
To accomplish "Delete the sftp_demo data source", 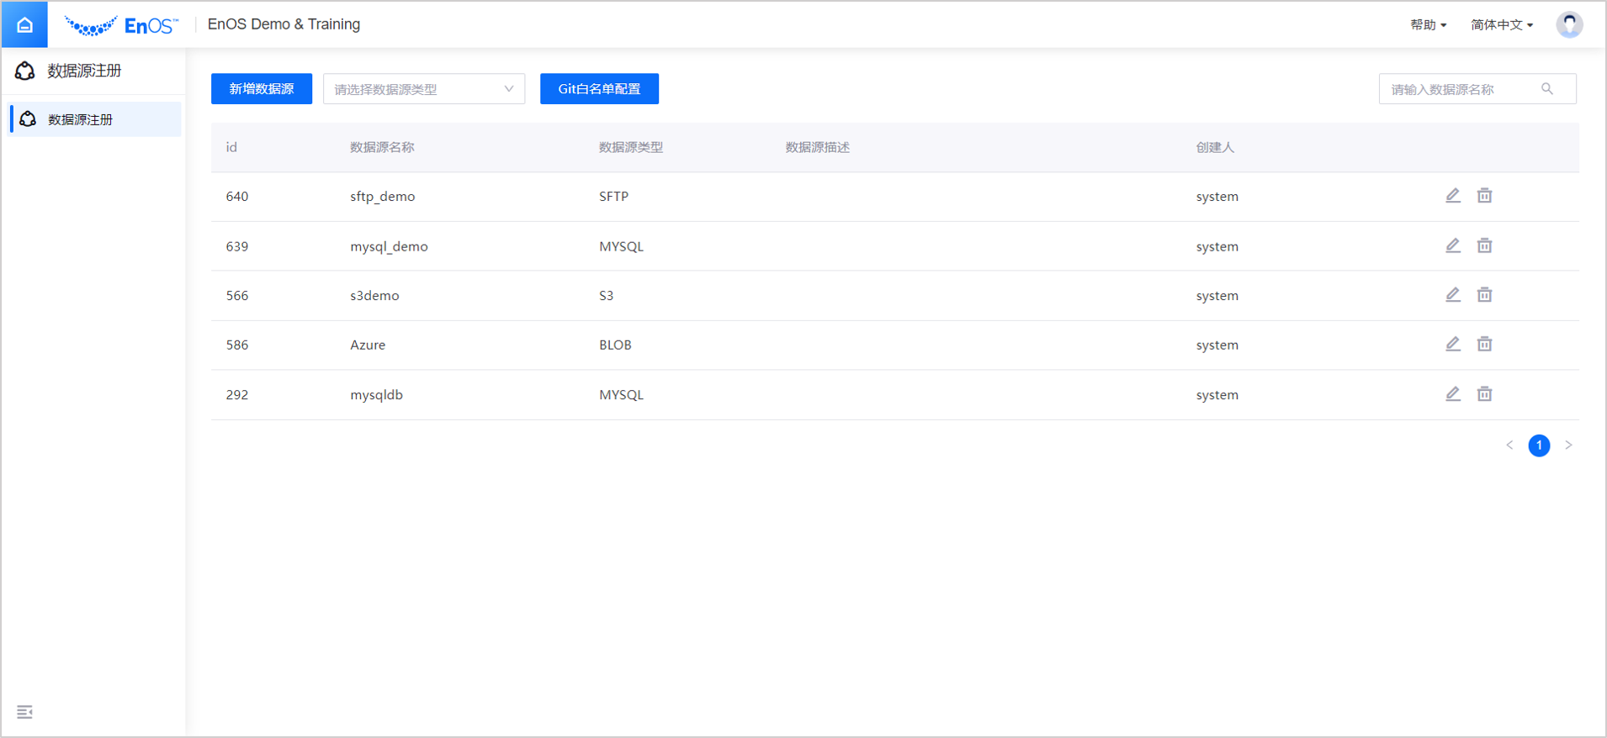I will pos(1484,196).
